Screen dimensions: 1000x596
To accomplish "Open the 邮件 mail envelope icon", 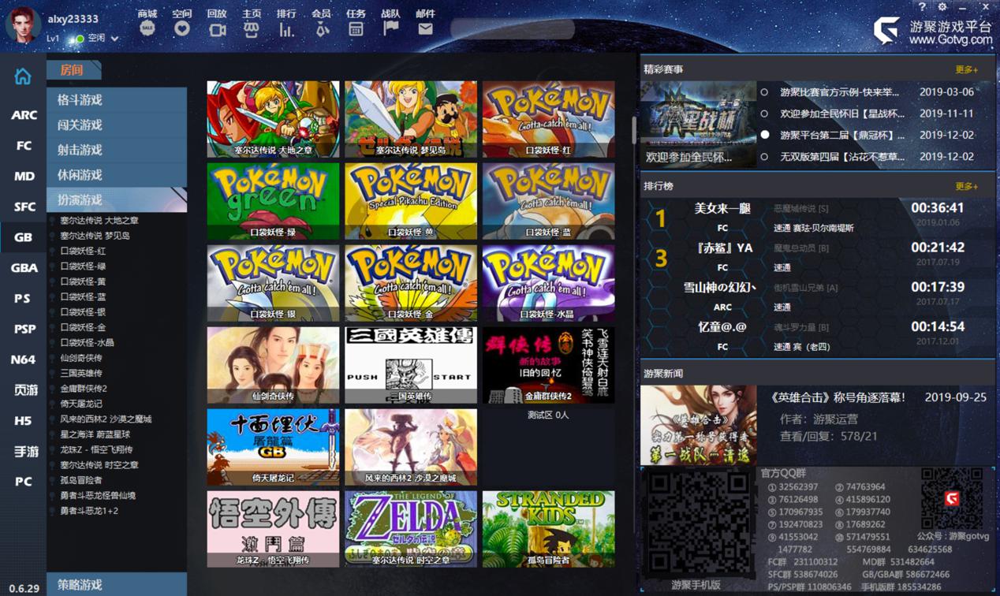I will pos(425,29).
